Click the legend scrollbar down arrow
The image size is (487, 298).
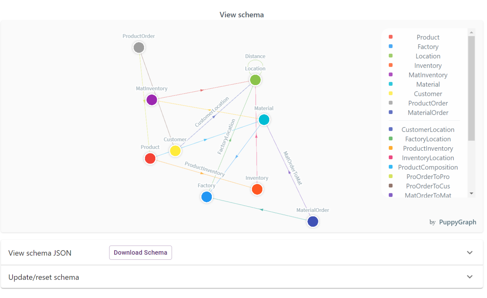tap(472, 193)
